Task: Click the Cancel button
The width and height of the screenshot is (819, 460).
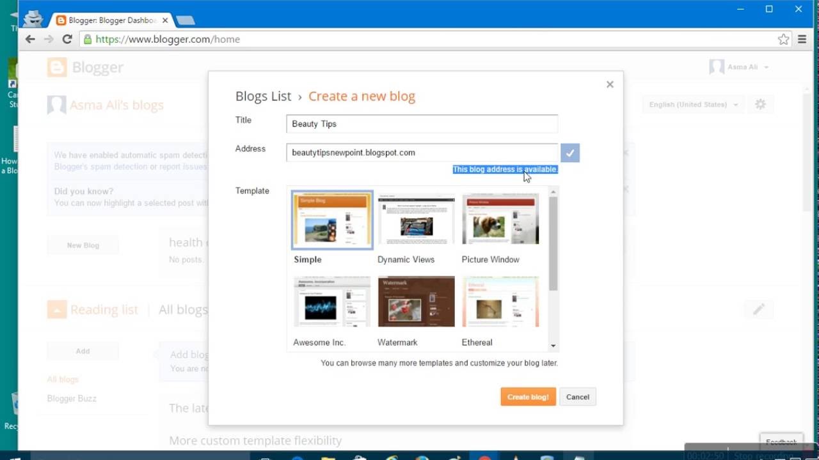Action: 578,397
